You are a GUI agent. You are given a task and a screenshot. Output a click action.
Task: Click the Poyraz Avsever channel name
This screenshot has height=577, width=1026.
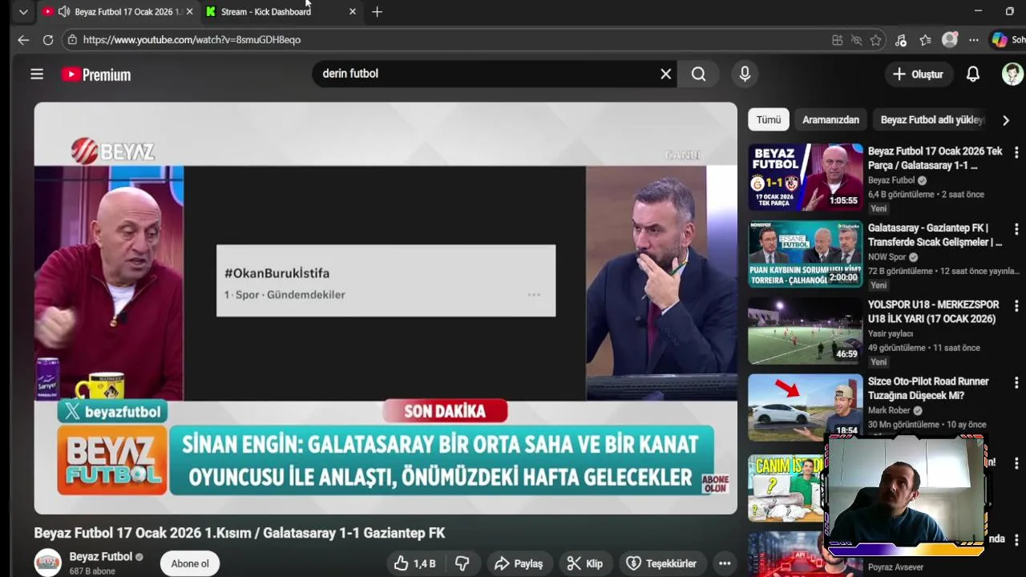tap(895, 567)
